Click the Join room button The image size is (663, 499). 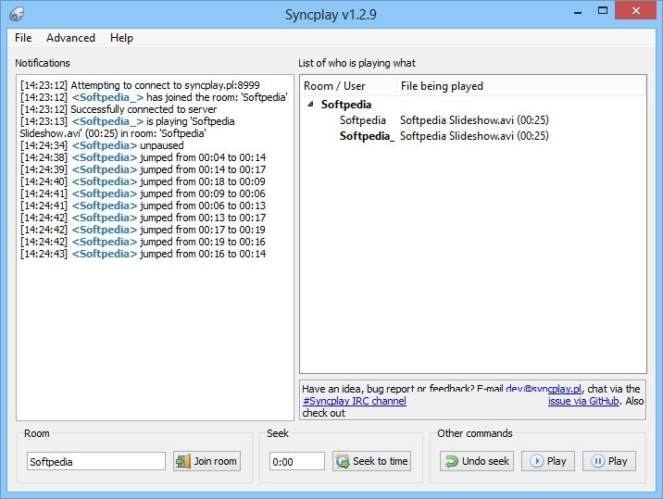[x=206, y=461]
